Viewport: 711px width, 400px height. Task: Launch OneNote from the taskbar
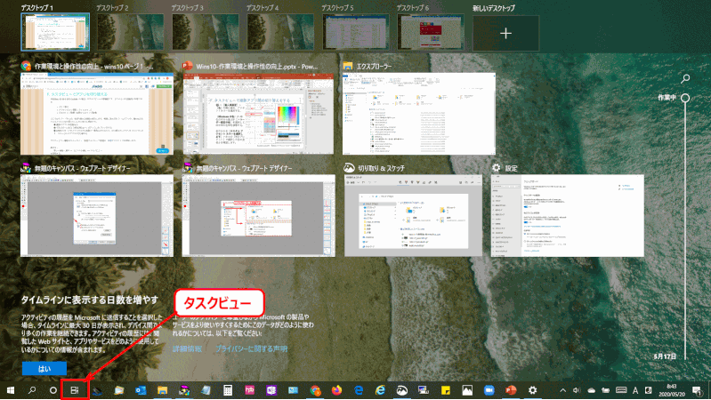[x=271, y=390]
